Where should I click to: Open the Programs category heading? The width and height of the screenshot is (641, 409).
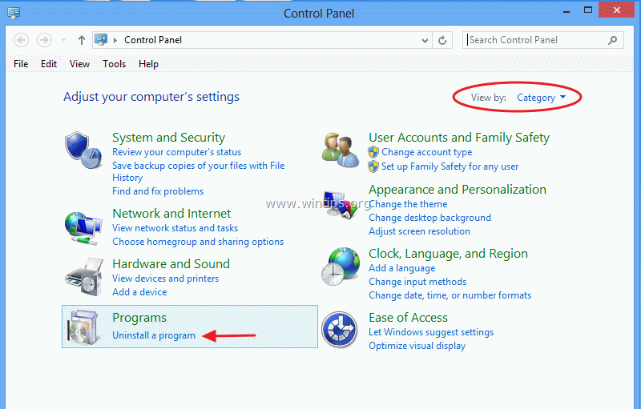click(x=139, y=318)
